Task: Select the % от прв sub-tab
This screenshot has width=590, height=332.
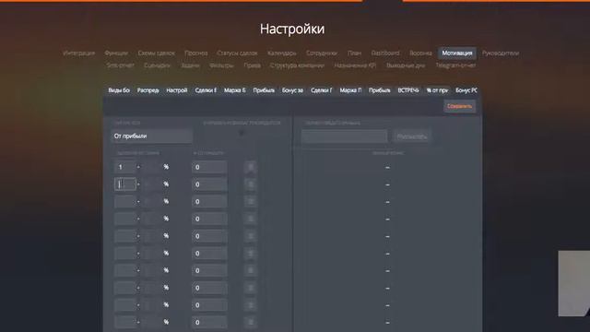Action: click(x=438, y=90)
